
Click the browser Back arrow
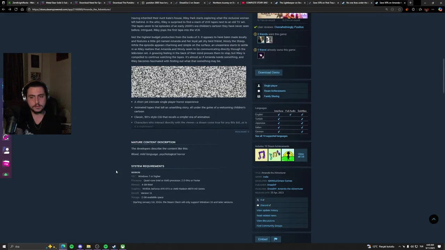pos(3,9)
